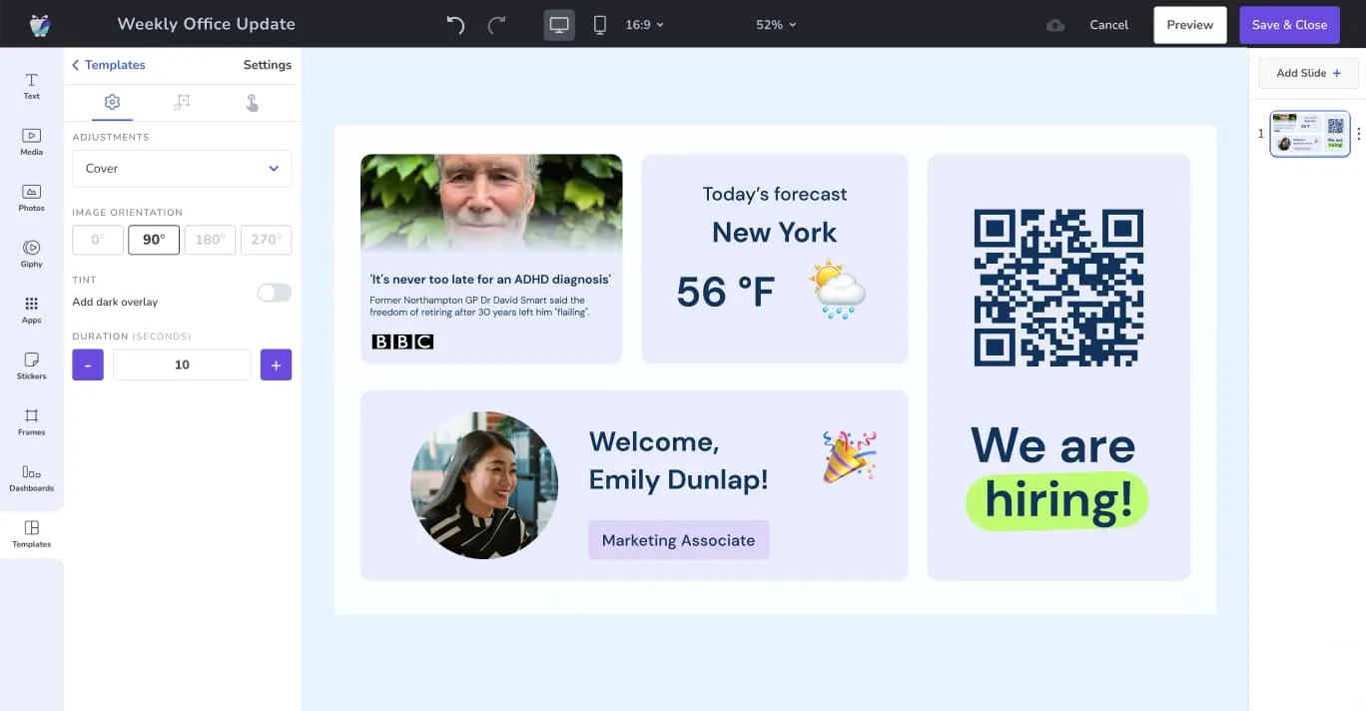1366x711 pixels.
Task: Select slide 1 thumbnail
Action: tap(1309, 134)
